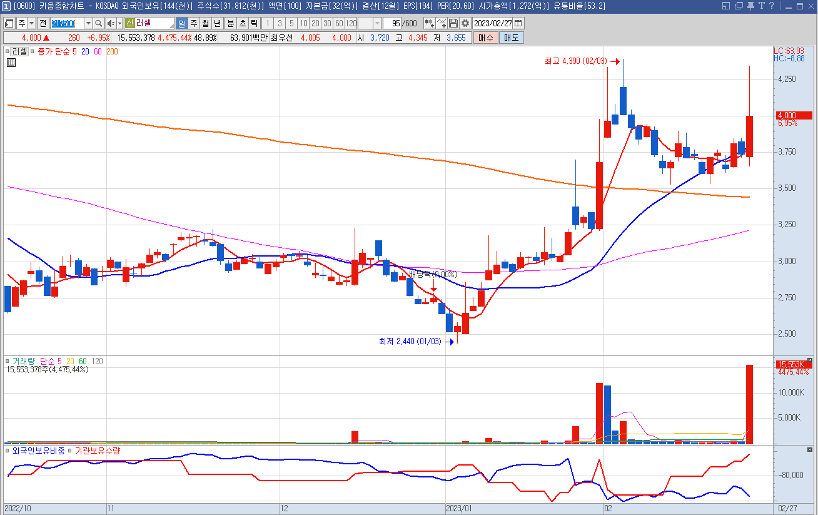Screen dimensions: 818x515
Task: Toggle the small square before 종가 단순
Action: (x=33, y=52)
